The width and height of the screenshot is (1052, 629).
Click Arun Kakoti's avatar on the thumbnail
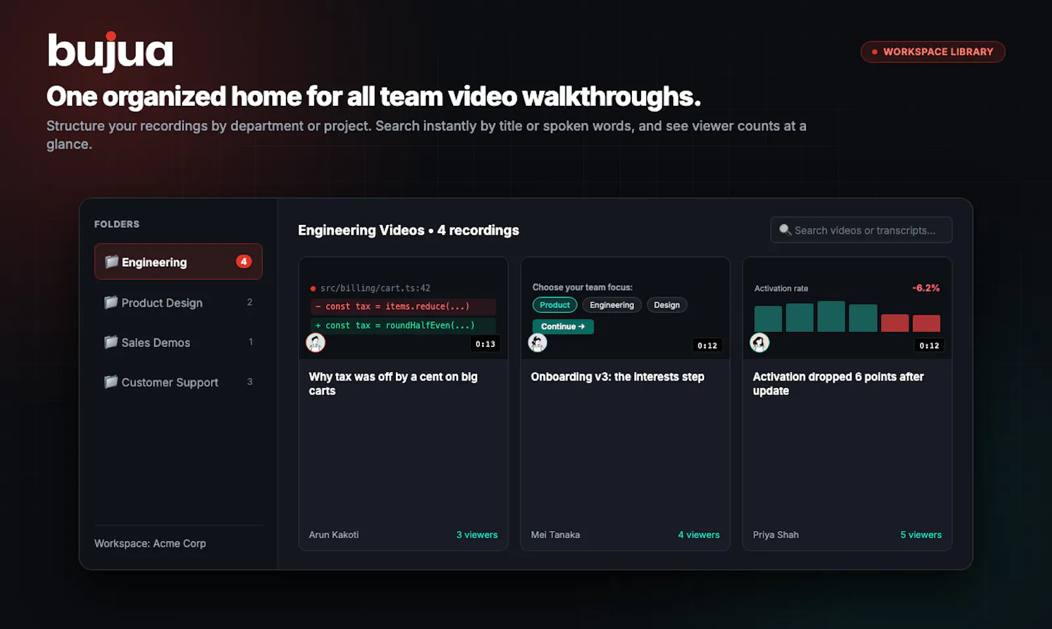coord(316,342)
